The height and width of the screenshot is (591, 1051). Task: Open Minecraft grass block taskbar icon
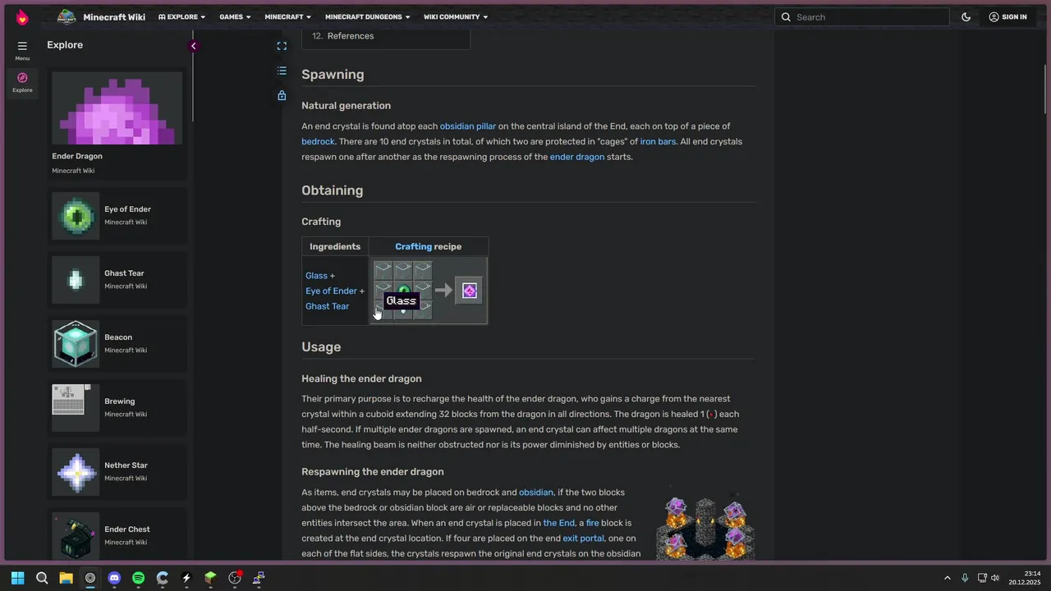click(210, 578)
